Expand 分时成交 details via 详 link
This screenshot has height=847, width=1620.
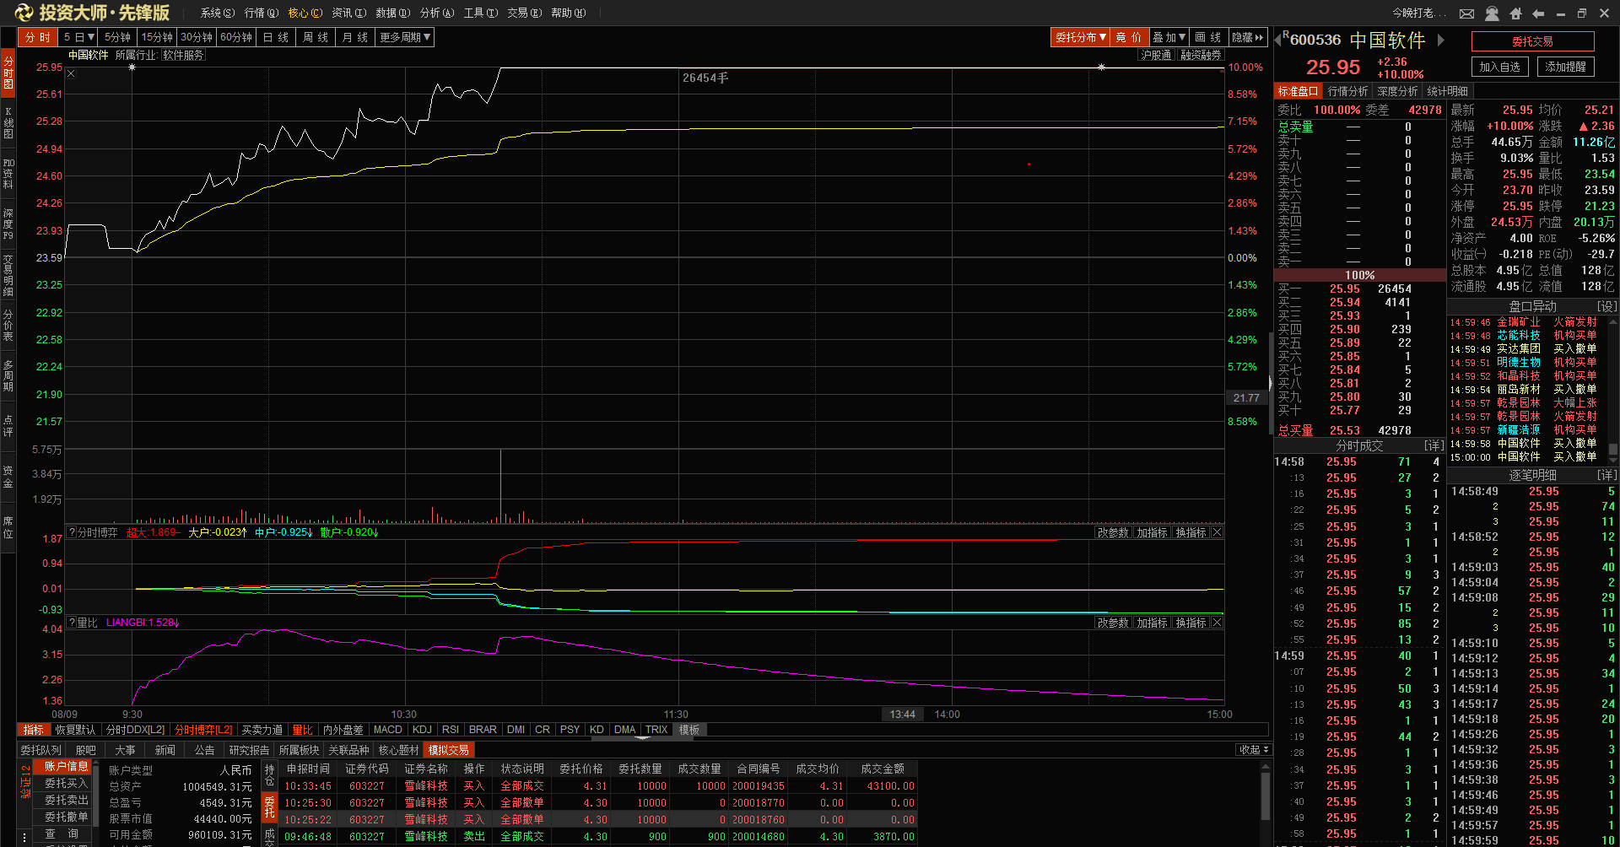[1434, 445]
